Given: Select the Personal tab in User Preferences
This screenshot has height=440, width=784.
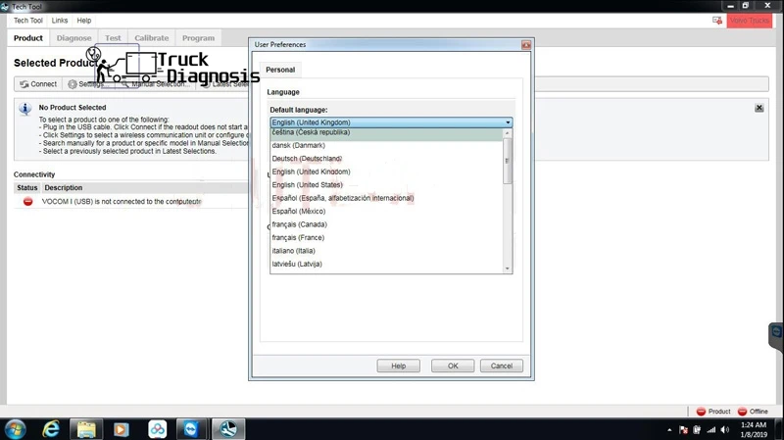Looking at the screenshot, I should tap(280, 70).
